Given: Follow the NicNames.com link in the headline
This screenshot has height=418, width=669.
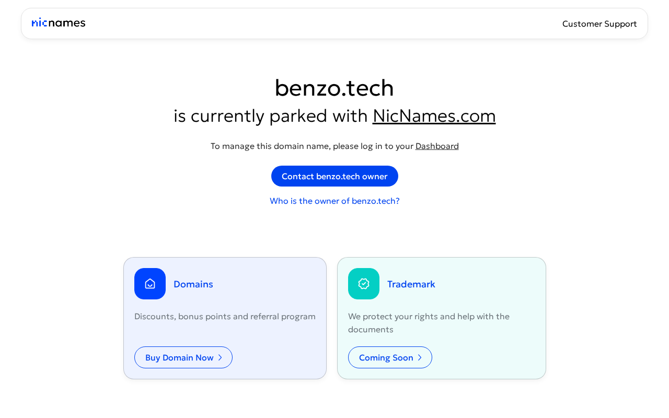Looking at the screenshot, I should [x=434, y=115].
